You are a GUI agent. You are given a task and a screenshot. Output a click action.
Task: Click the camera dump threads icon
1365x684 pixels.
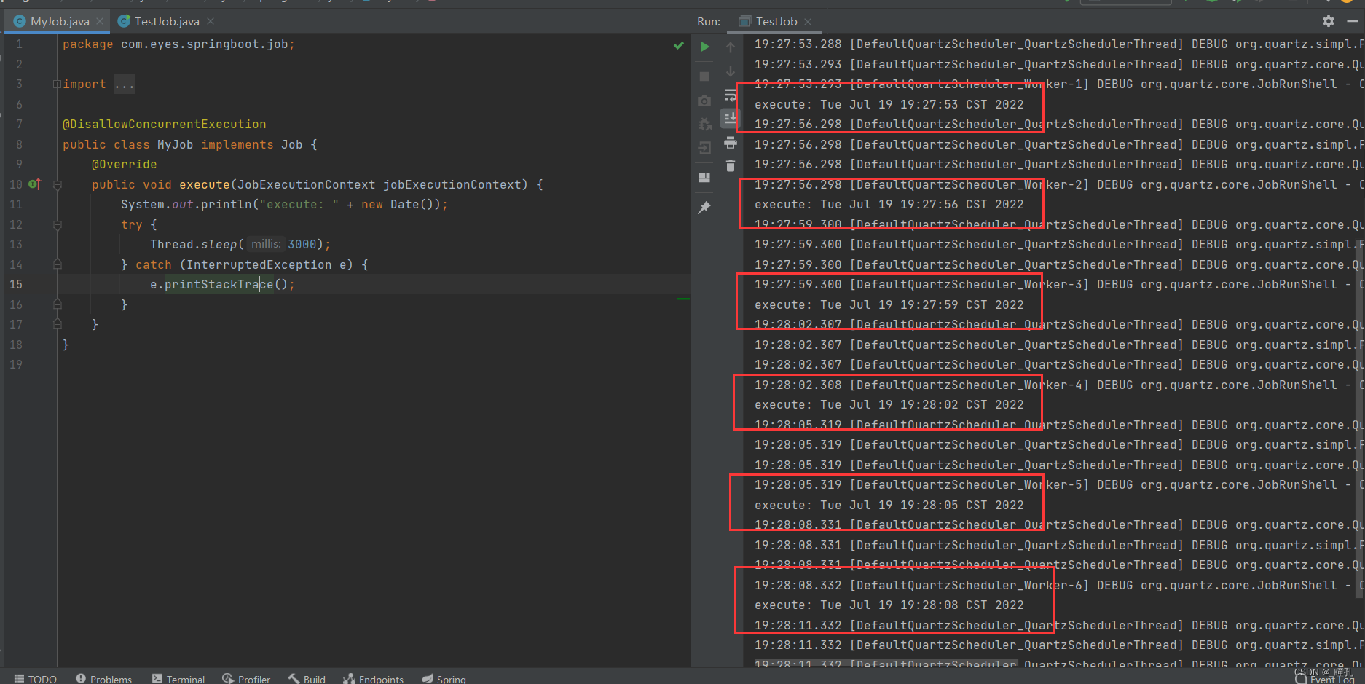point(704,101)
